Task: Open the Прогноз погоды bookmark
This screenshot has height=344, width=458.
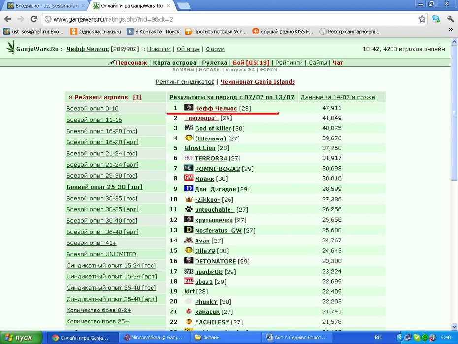Action: click(216, 31)
